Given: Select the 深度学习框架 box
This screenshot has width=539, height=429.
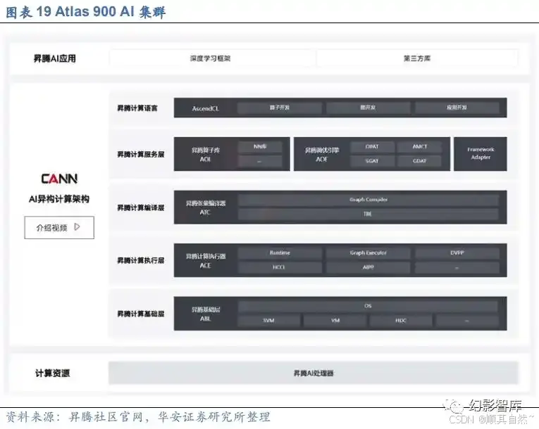Looking at the screenshot, I should click(x=211, y=58).
